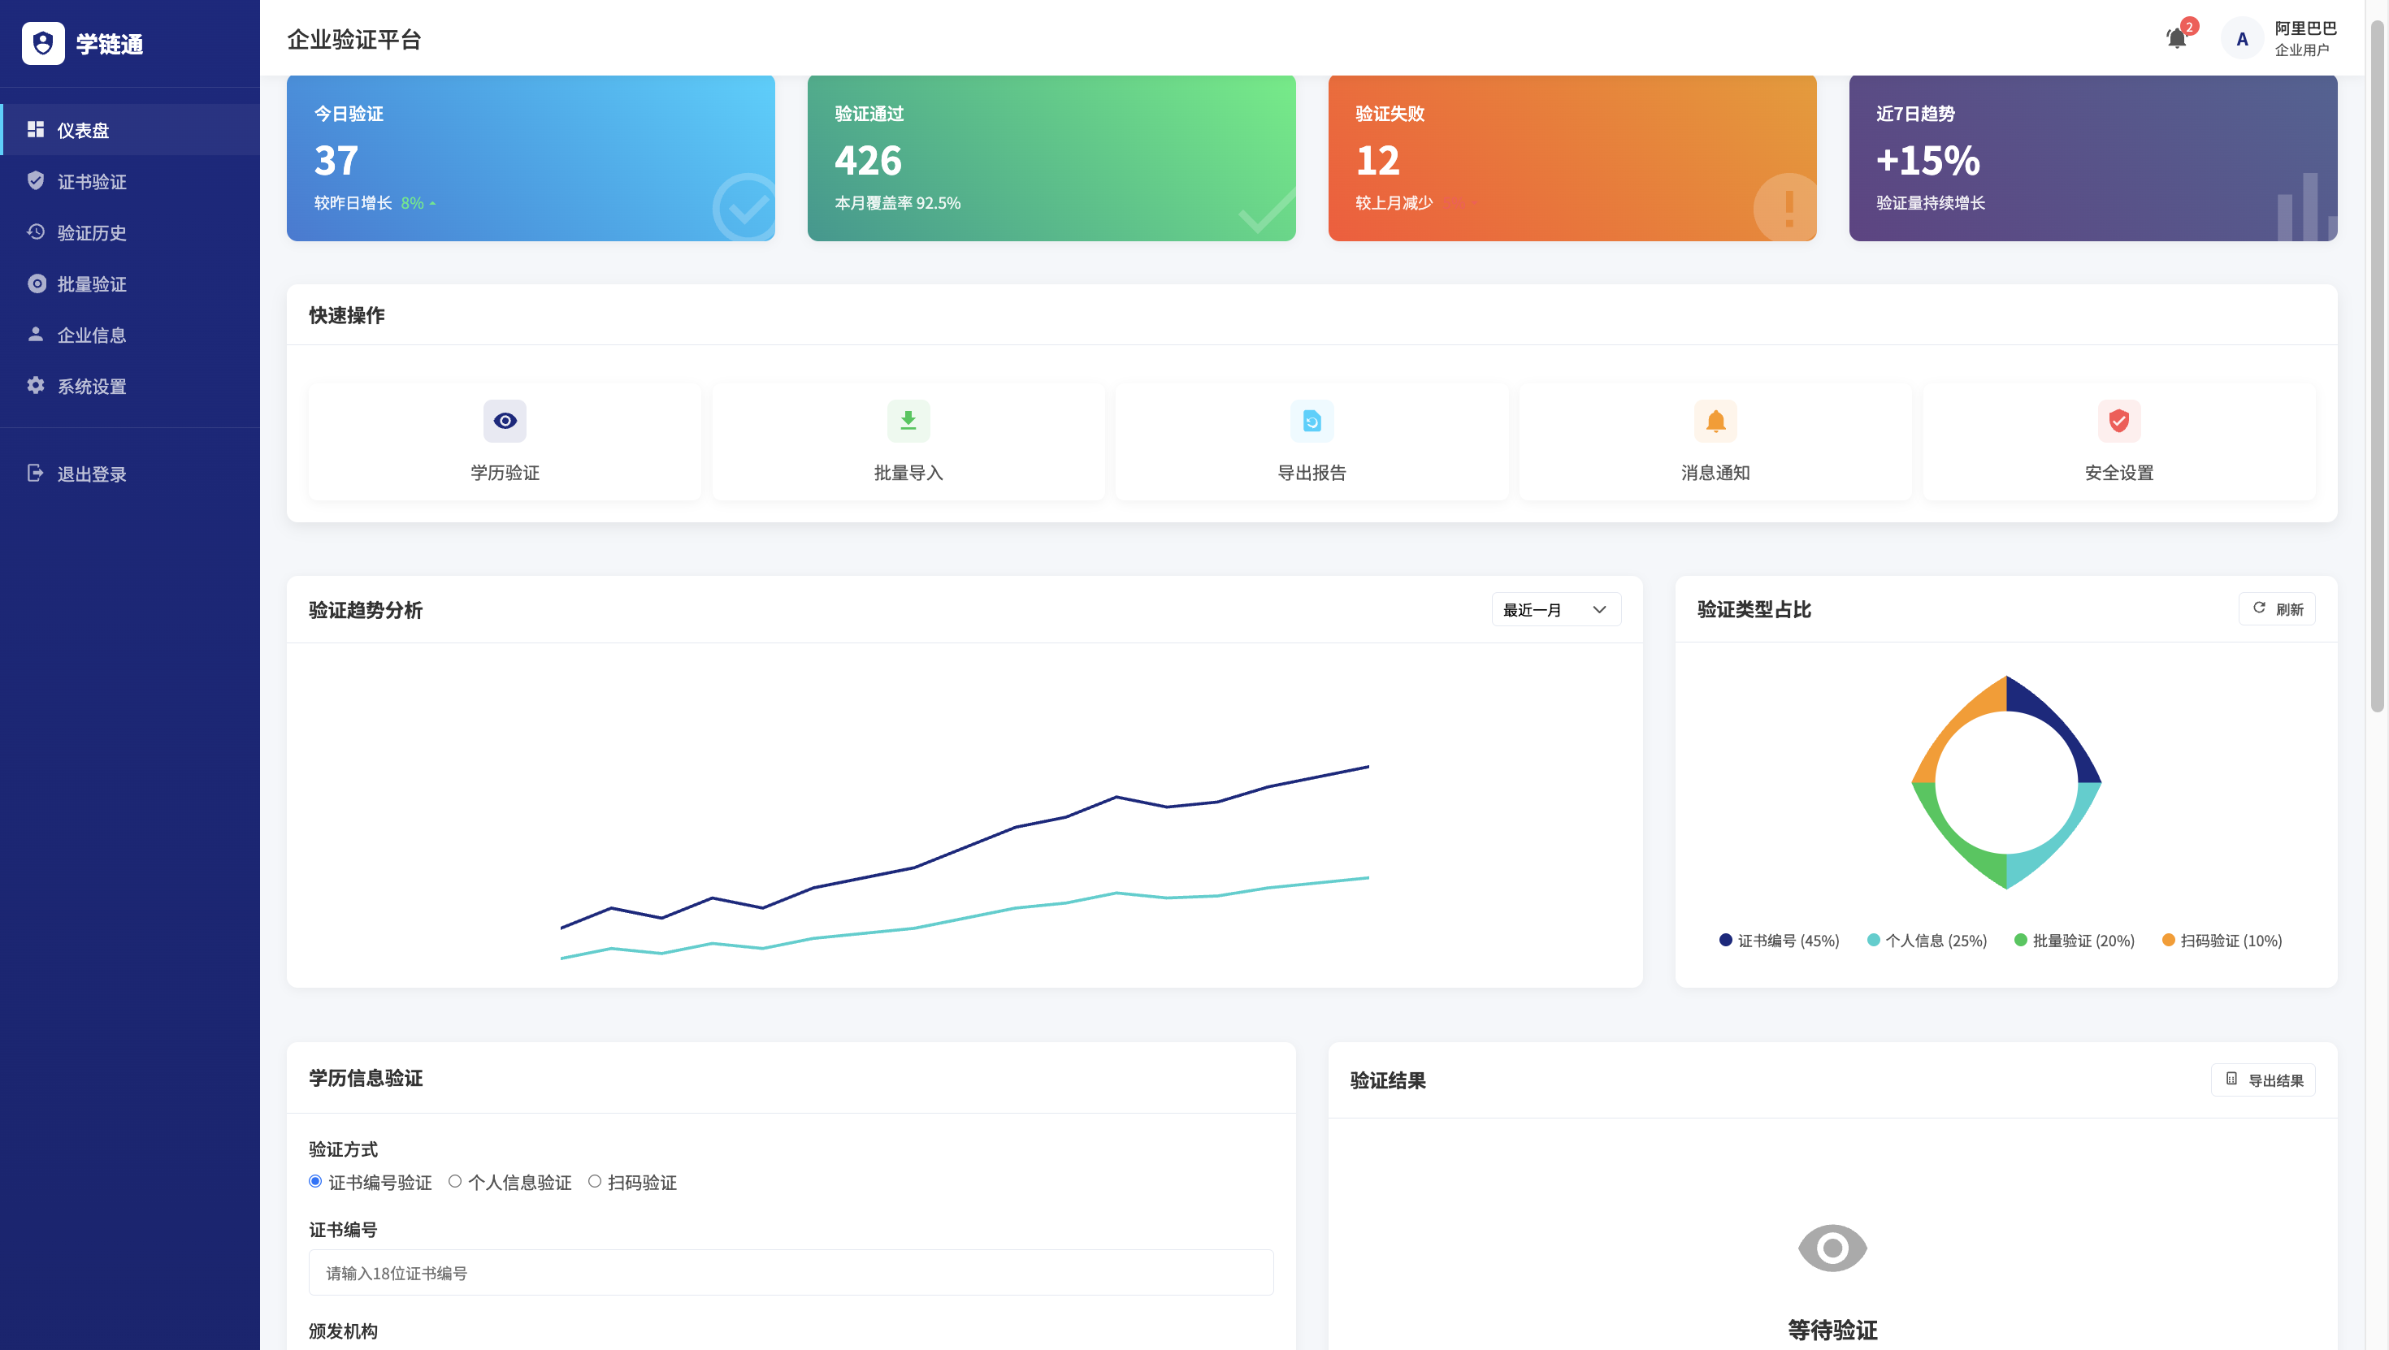The width and height of the screenshot is (2389, 1350).
Task: Click the dark blue trend line
Action: 965,848
